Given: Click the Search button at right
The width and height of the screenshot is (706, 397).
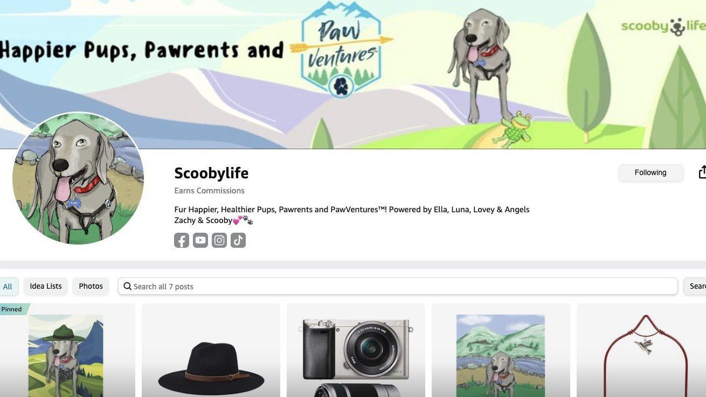Looking at the screenshot, I should 695,286.
